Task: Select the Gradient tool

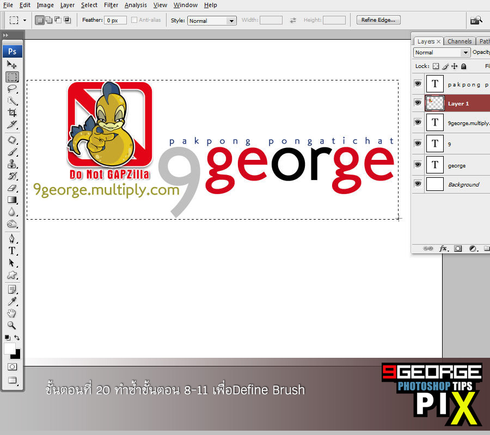Action: [x=12, y=200]
